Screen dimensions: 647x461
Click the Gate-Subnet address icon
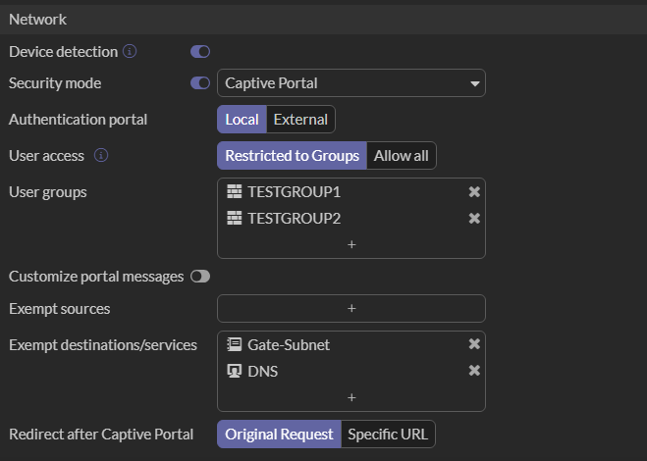tap(234, 344)
